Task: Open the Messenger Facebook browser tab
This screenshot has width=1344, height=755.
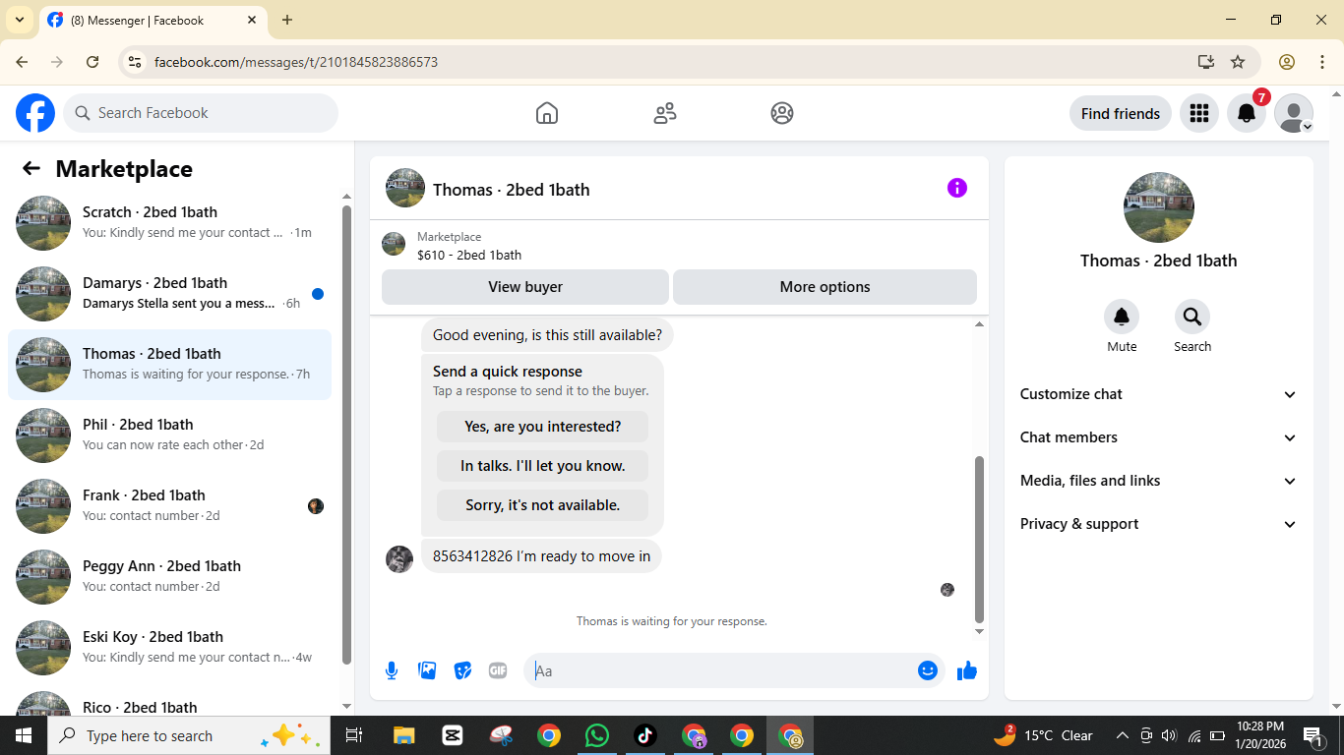Action: [x=153, y=20]
